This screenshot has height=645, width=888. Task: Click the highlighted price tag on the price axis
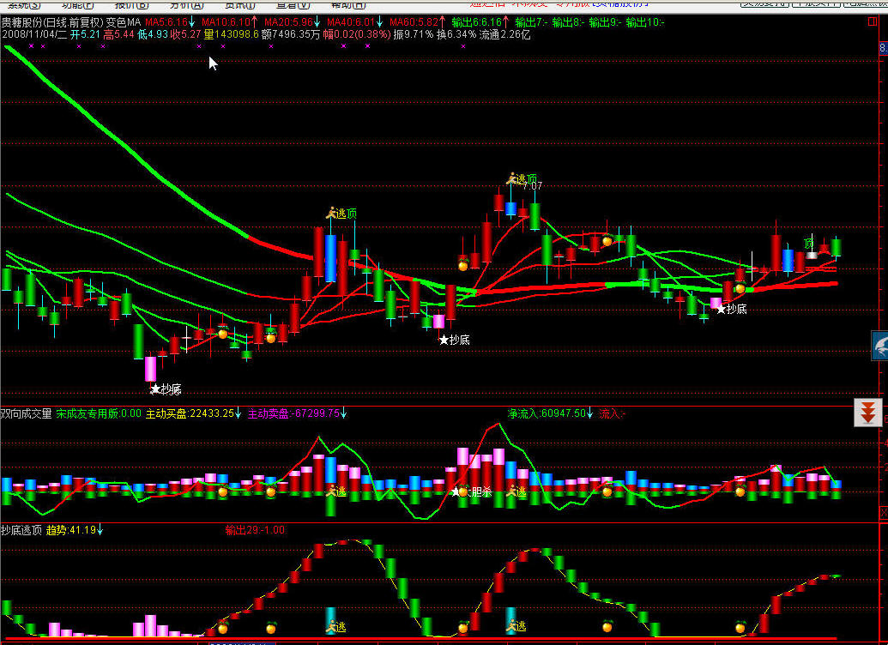click(884, 48)
